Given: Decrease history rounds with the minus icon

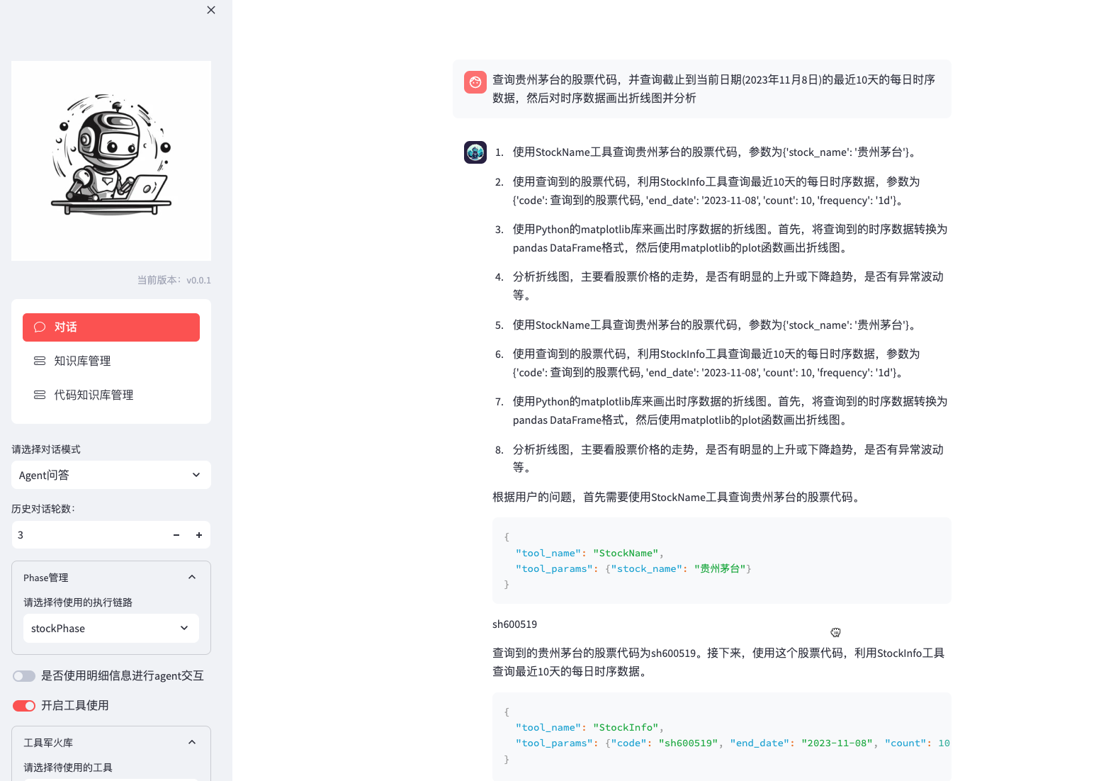Looking at the screenshot, I should (x=176, y=535).
